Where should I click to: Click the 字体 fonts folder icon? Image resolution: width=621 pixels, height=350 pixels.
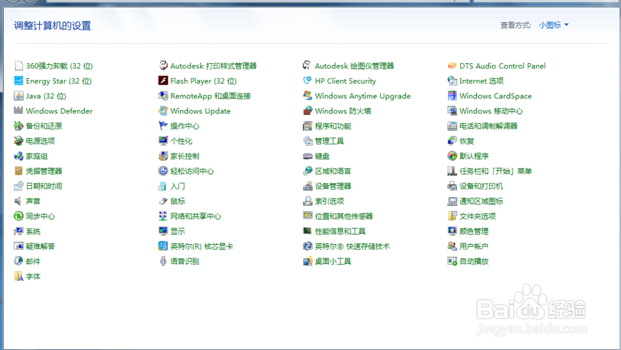point(18,276)
